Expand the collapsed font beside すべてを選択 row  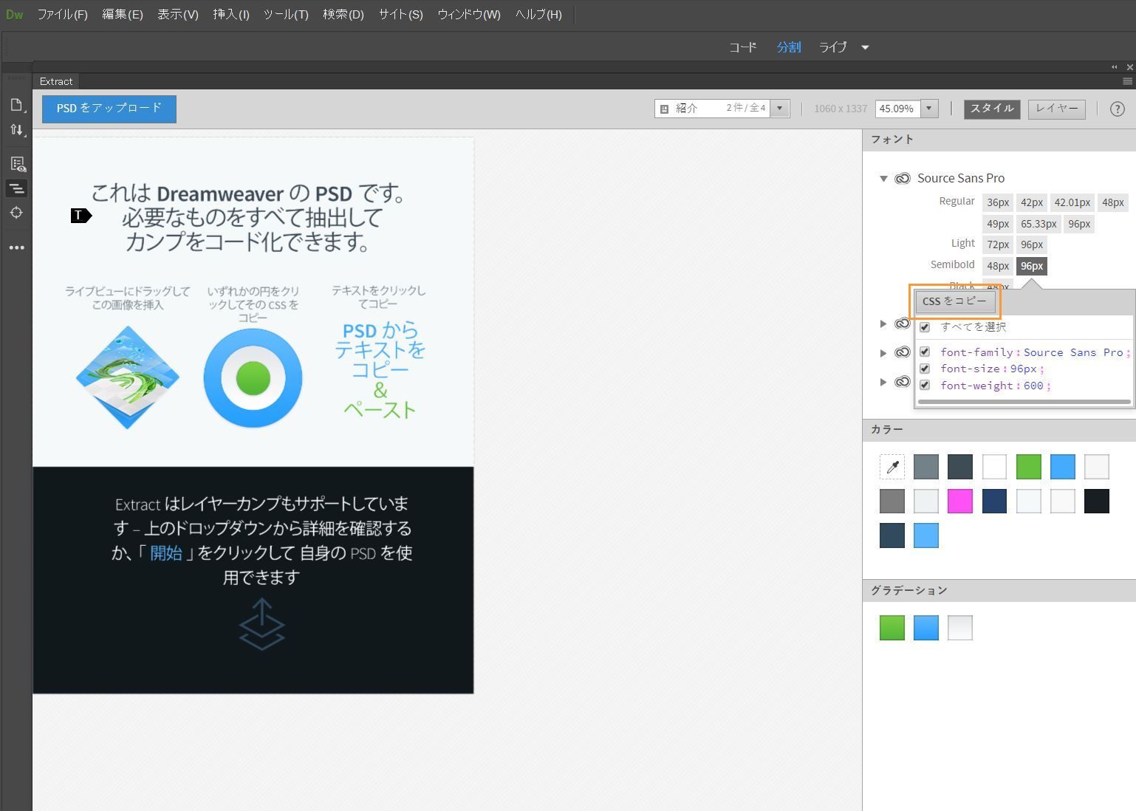[x=883, y=324]
